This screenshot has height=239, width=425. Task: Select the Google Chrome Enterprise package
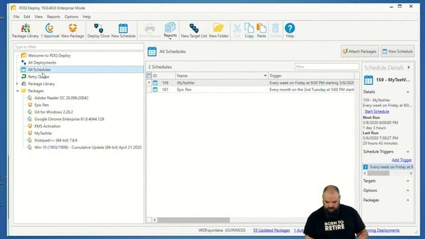coord(69,119)
